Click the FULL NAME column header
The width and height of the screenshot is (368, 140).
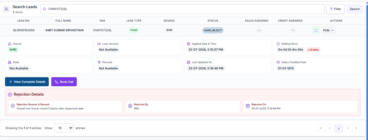pyautogui.click(x=63, y=21)
